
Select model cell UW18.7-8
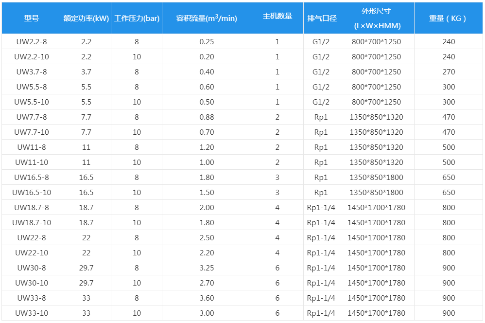[32, 208]
